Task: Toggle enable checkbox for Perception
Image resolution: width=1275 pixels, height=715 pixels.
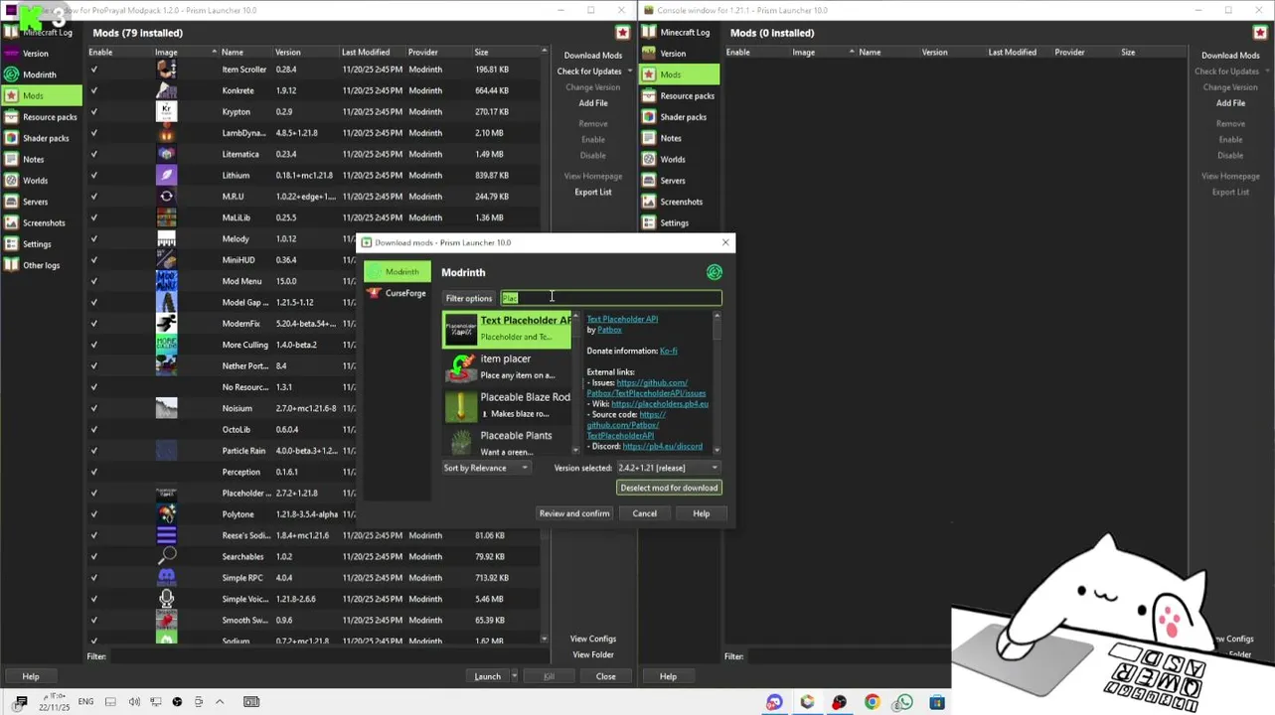Action: [94, 472]
